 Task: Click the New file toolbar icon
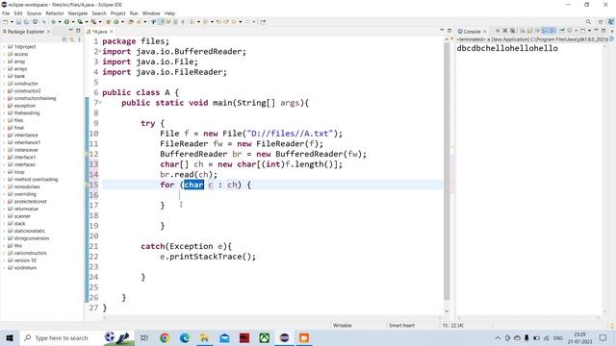(6, 22)
